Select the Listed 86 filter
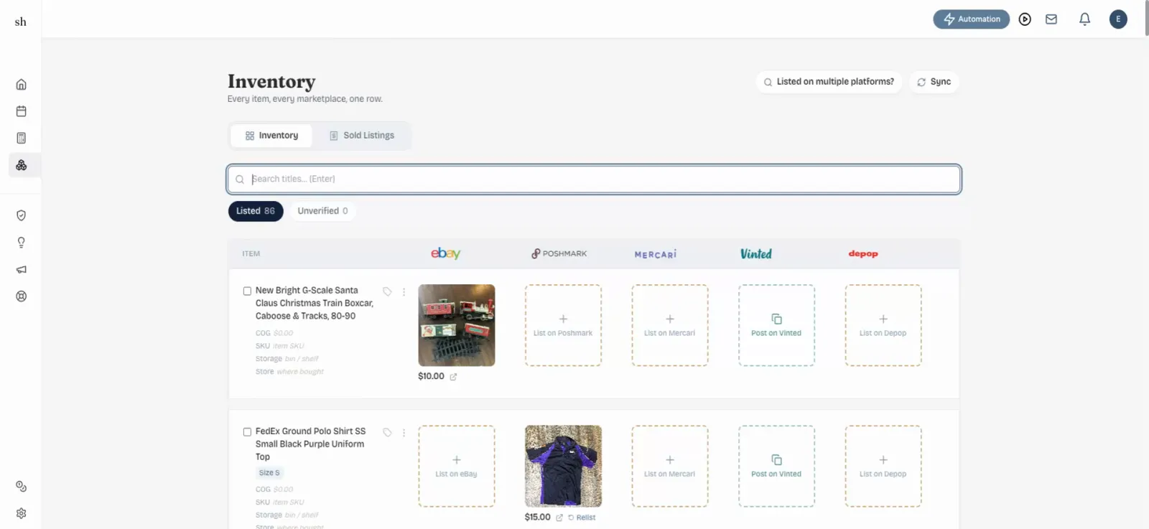The width and height of the screenshot is (1149, 529). 256,211
